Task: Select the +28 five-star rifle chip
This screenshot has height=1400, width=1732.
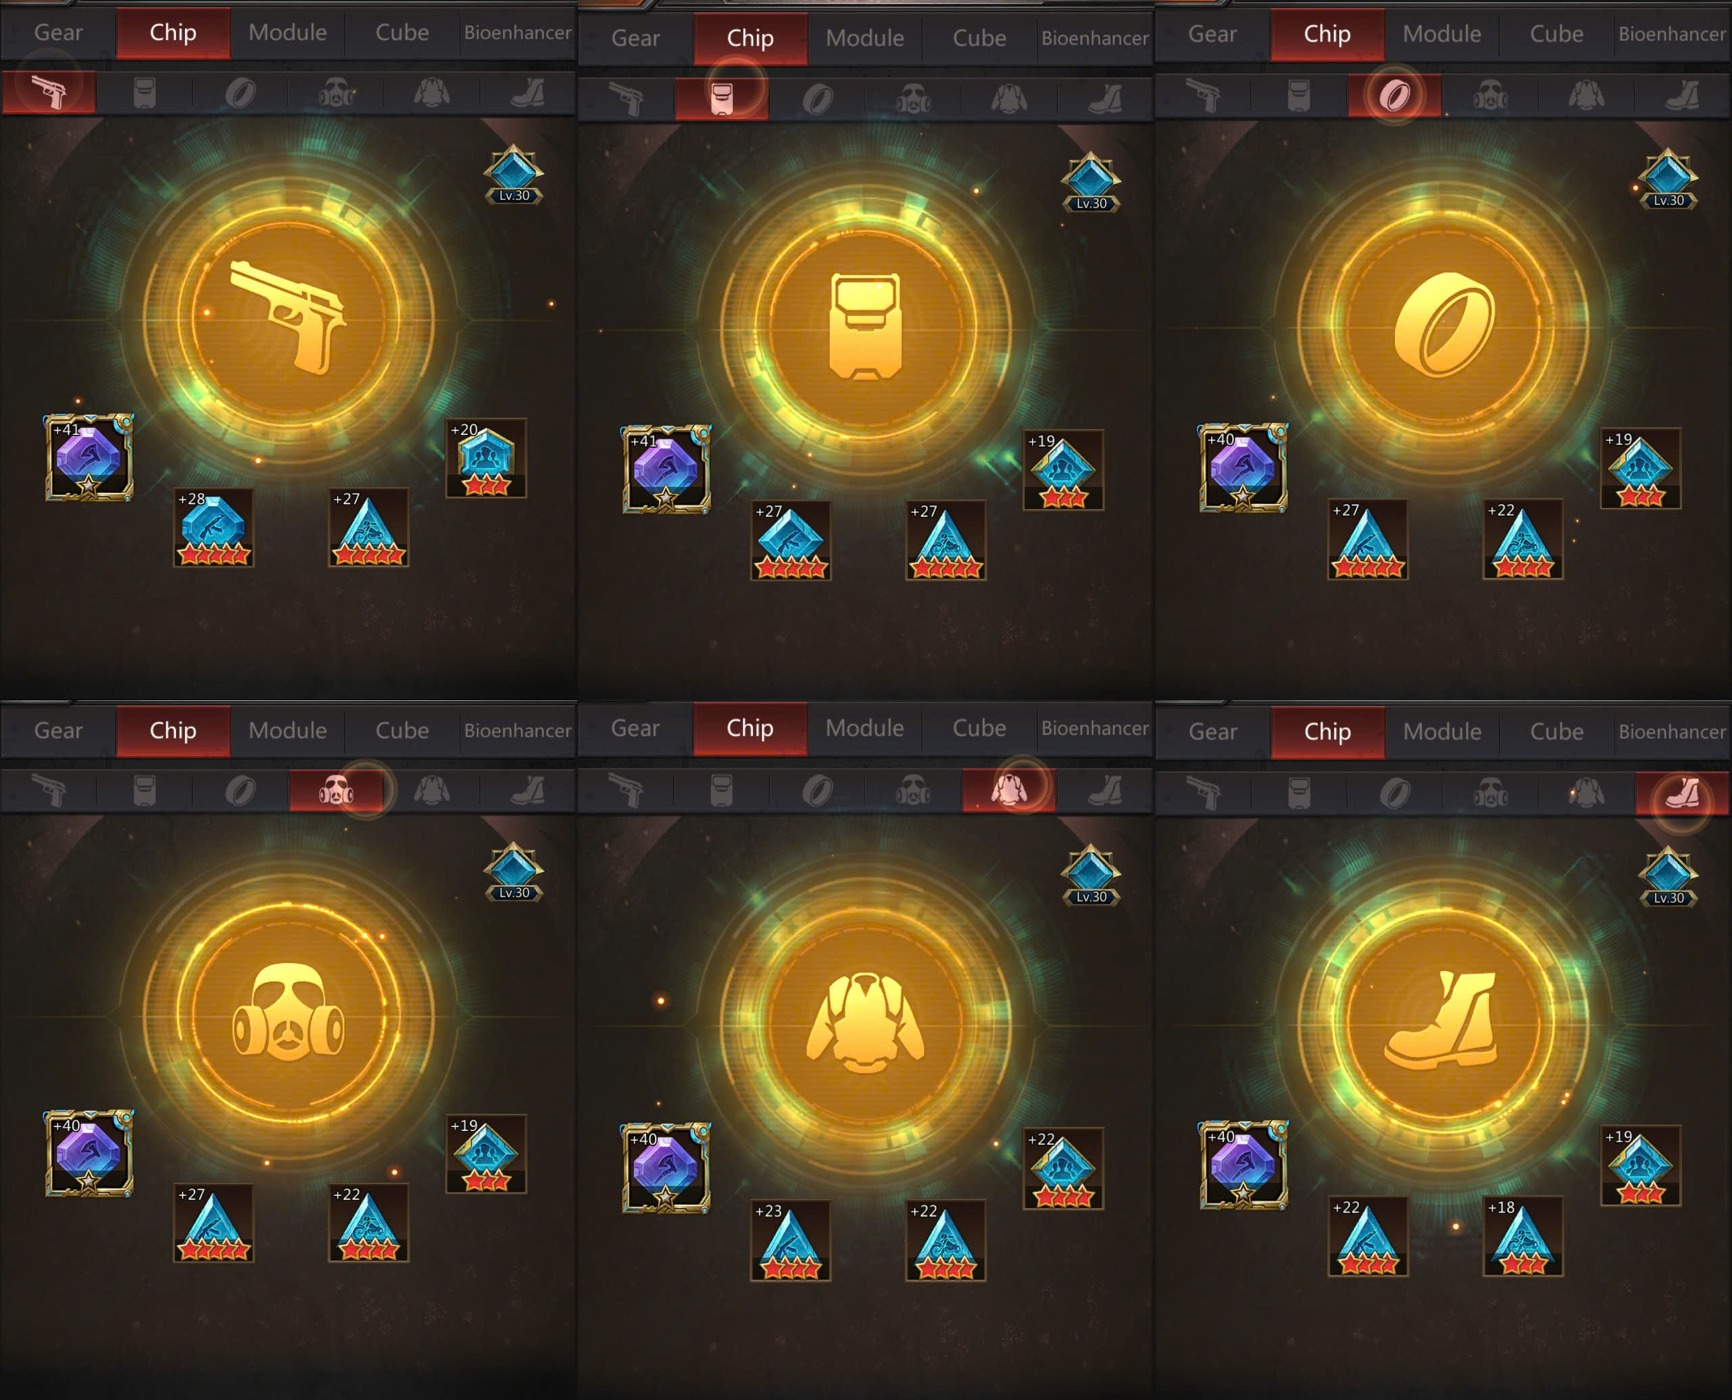Action: 213,528
